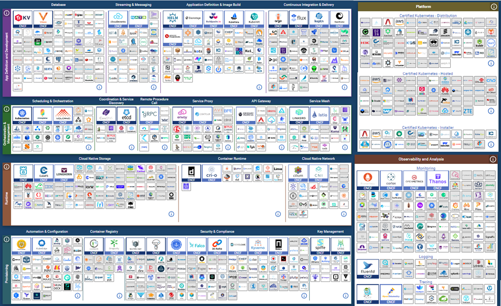Select the fluentd project card

point(368,269)
